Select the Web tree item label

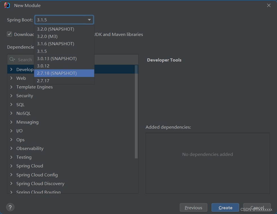point(21,78)
